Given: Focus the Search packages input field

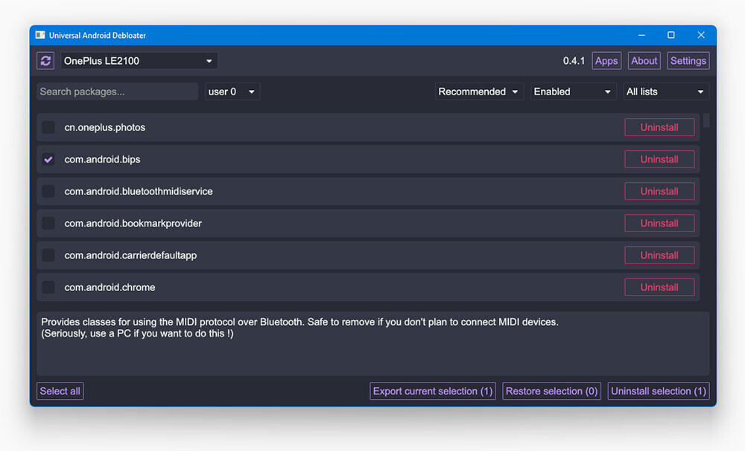Looking at the screenshot, I should [x=117, y=92].
